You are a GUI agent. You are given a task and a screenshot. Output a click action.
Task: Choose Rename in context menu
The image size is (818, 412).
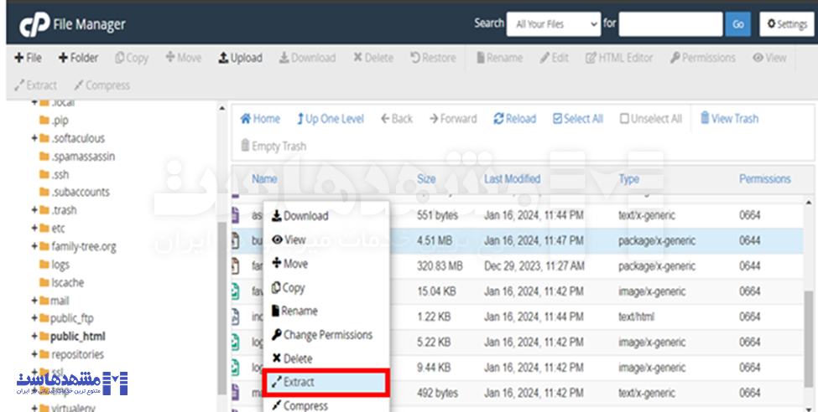(x=294, y=311)
